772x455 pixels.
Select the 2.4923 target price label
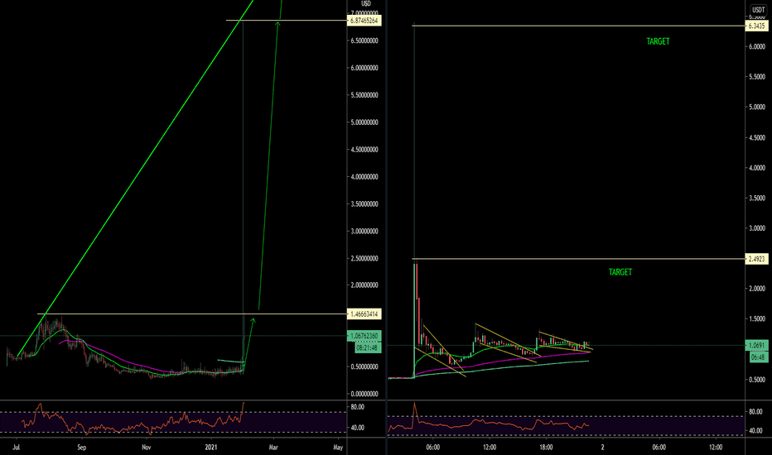click(756, 259)
